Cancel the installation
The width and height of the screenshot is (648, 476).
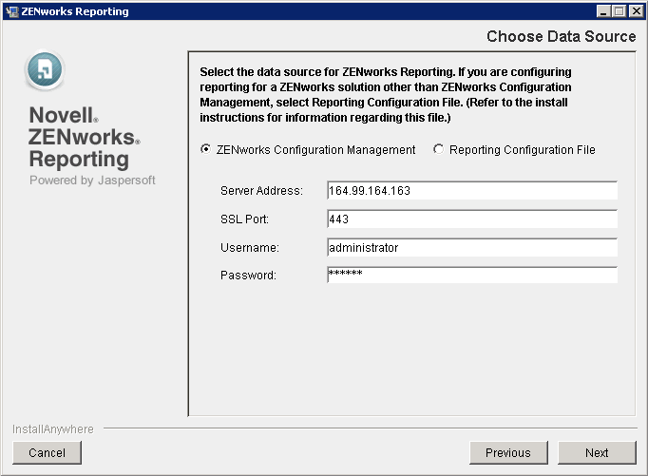pyautogui.click(x=47, y=453)
